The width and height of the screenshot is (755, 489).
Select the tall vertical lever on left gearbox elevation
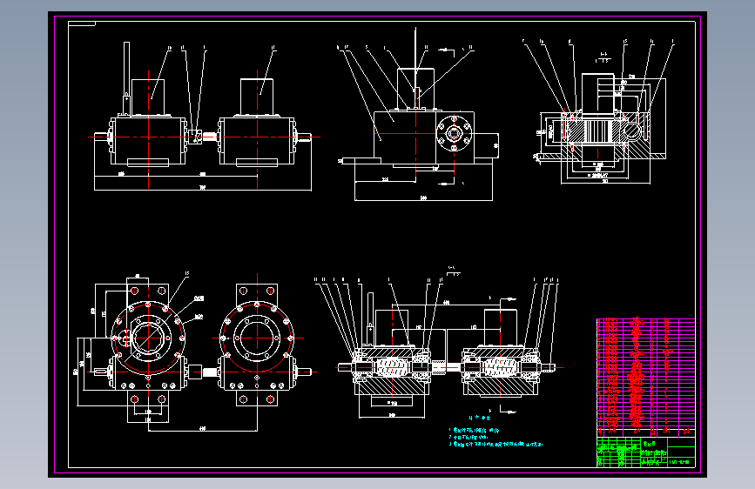pos(126,78)
